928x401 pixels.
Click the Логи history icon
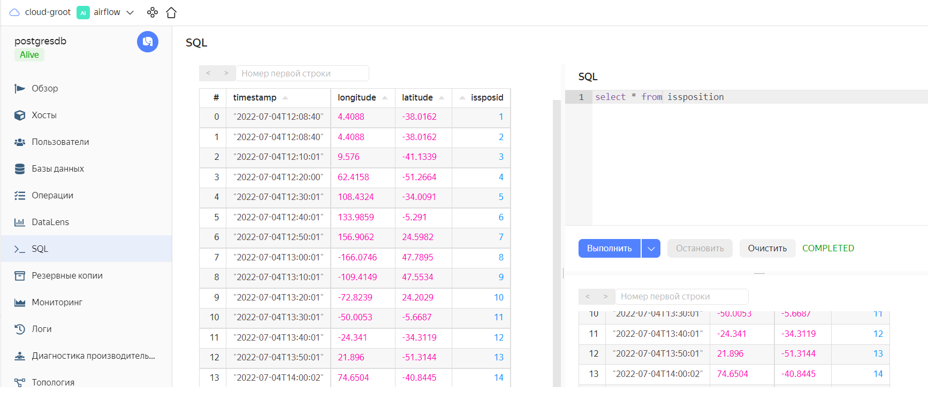coord(20,329)
